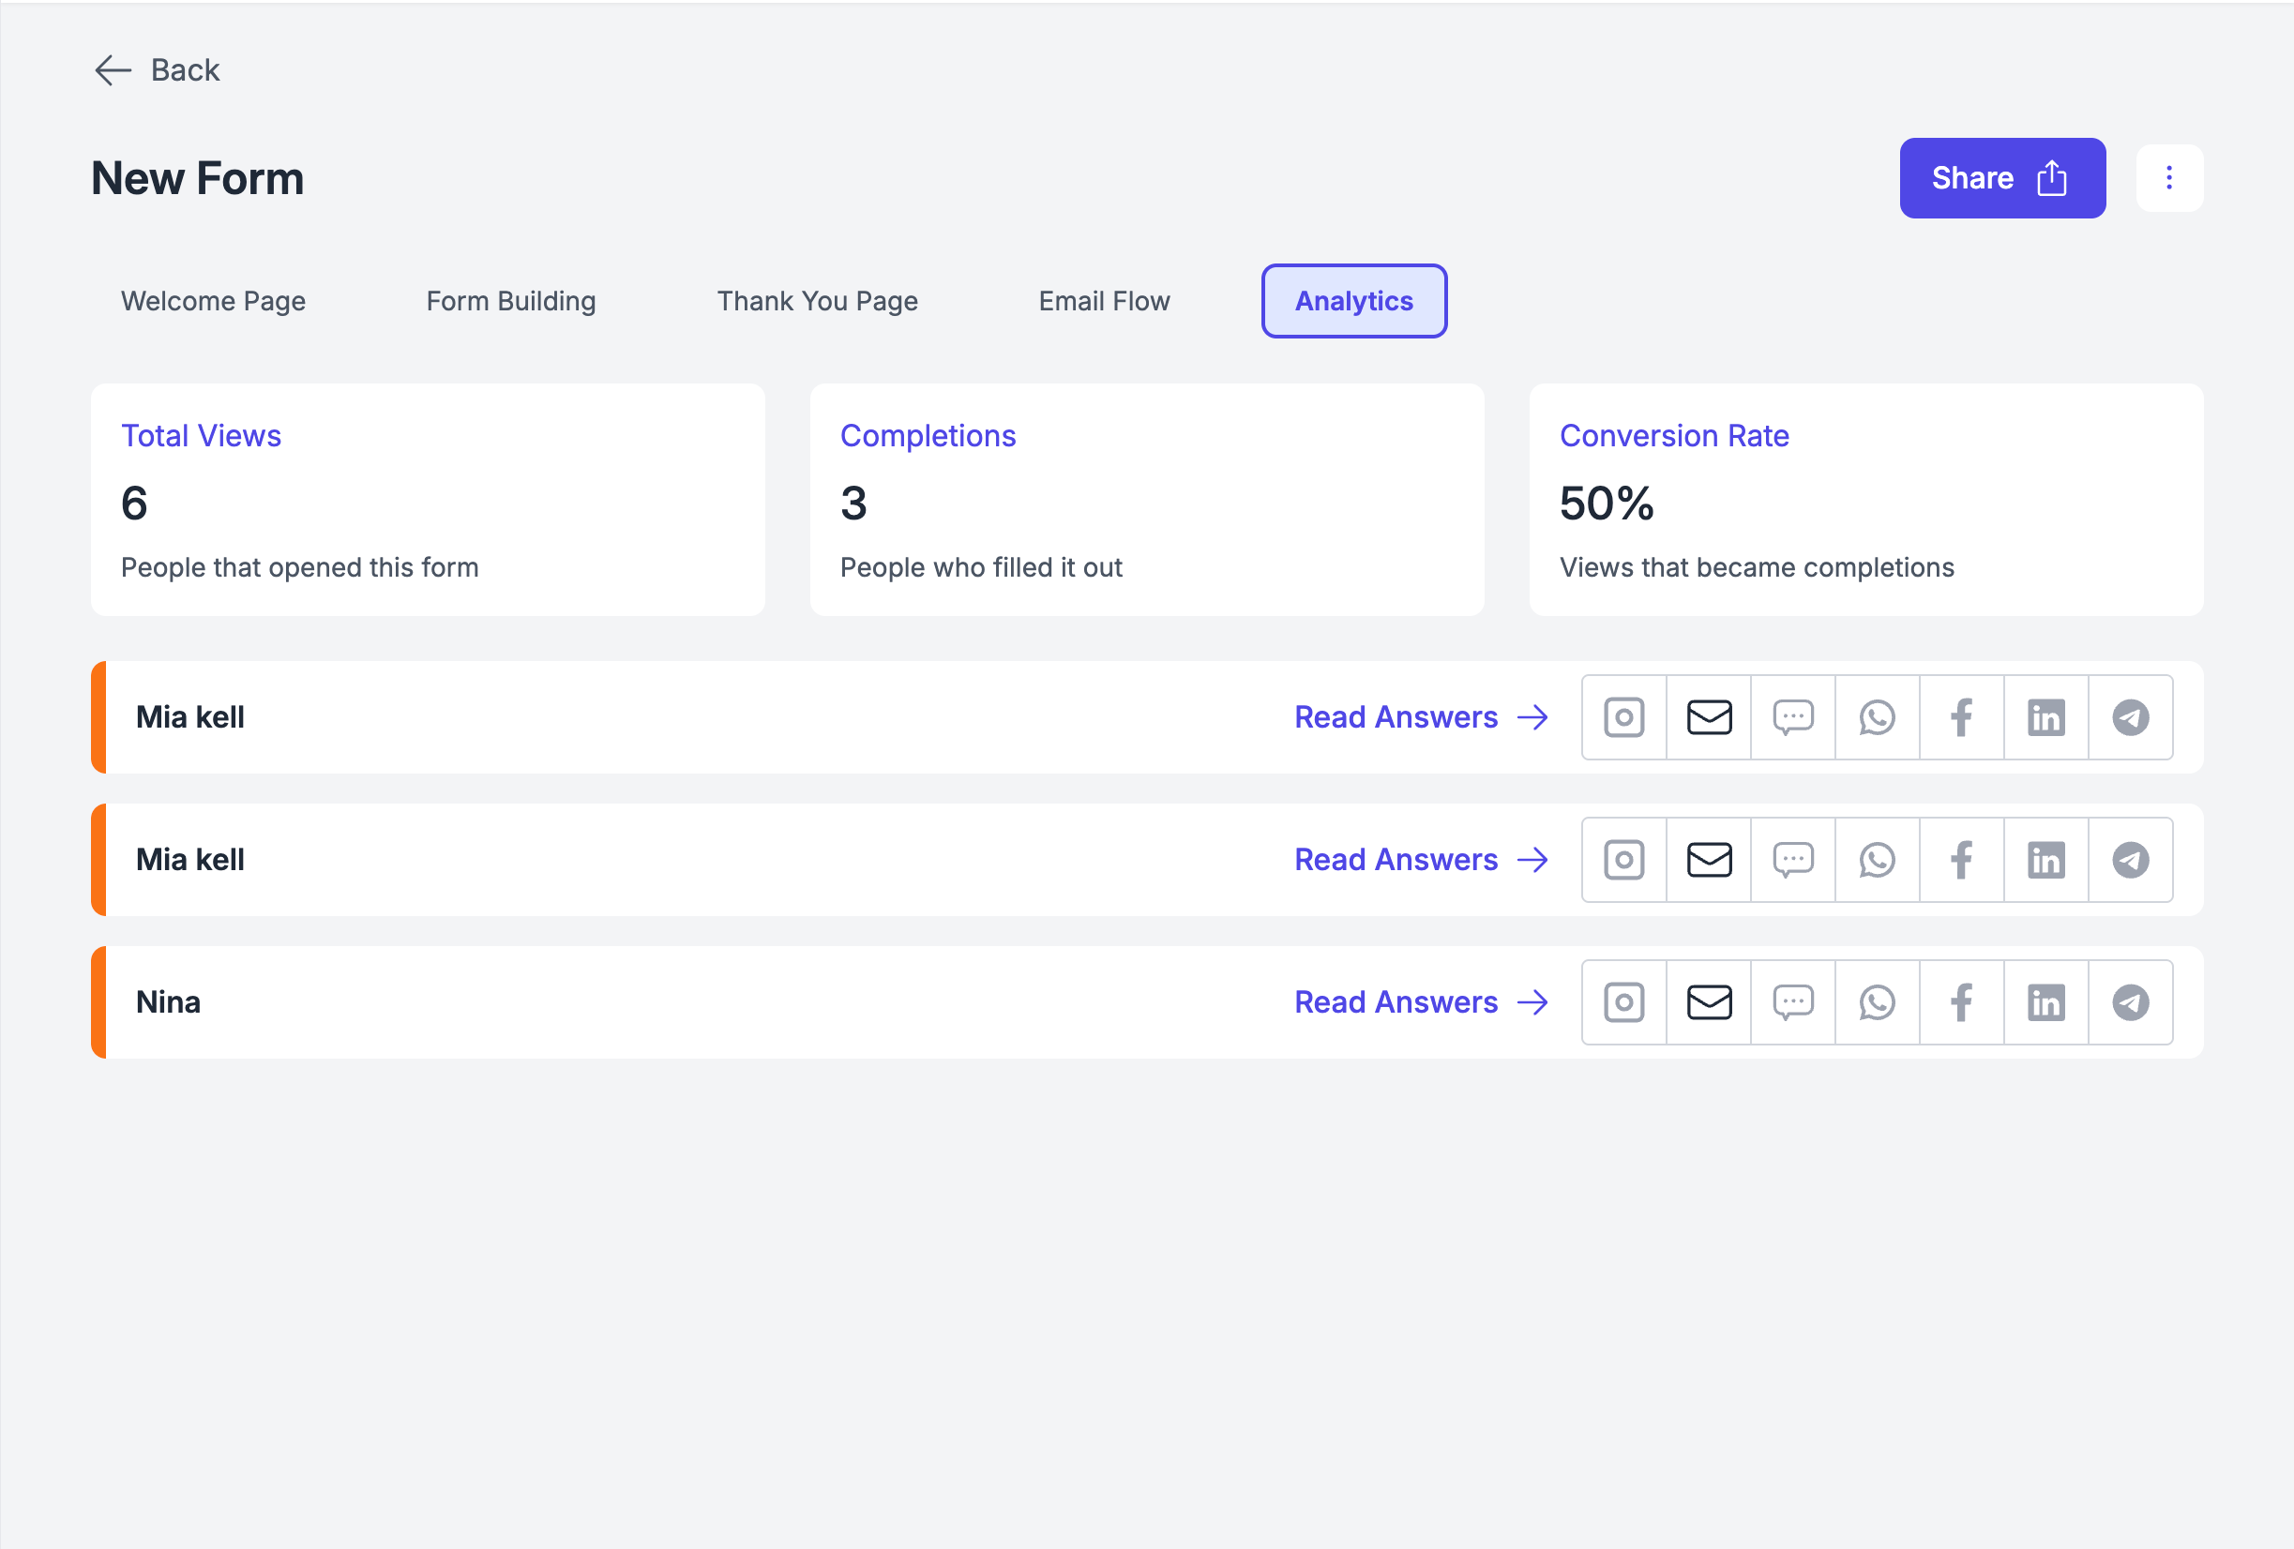Screen dimensions: 2294x1549
Task: Click Instagram icon in first Mia kell row
Action: pyautogui.click(x=1623, y=717)
